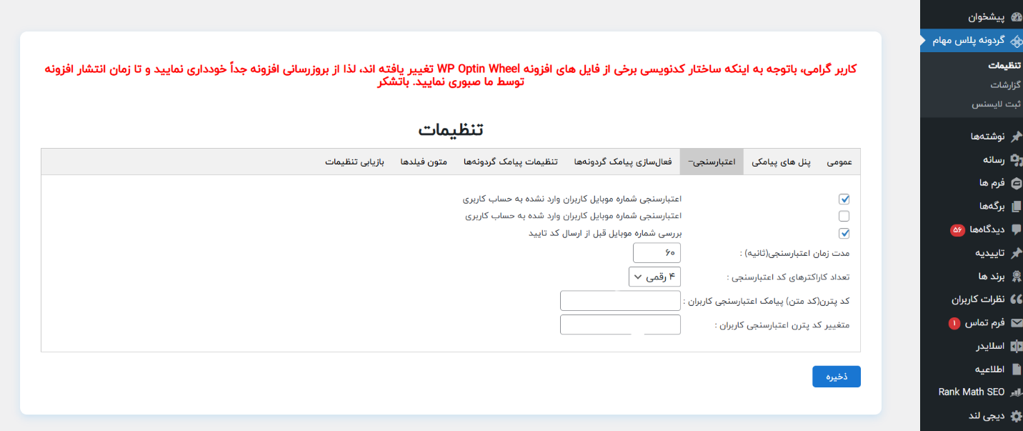Click the نظرات کاربران quote icon
The width and height of the screenshot is (1023, 431).
click(x=1016, y=299)
